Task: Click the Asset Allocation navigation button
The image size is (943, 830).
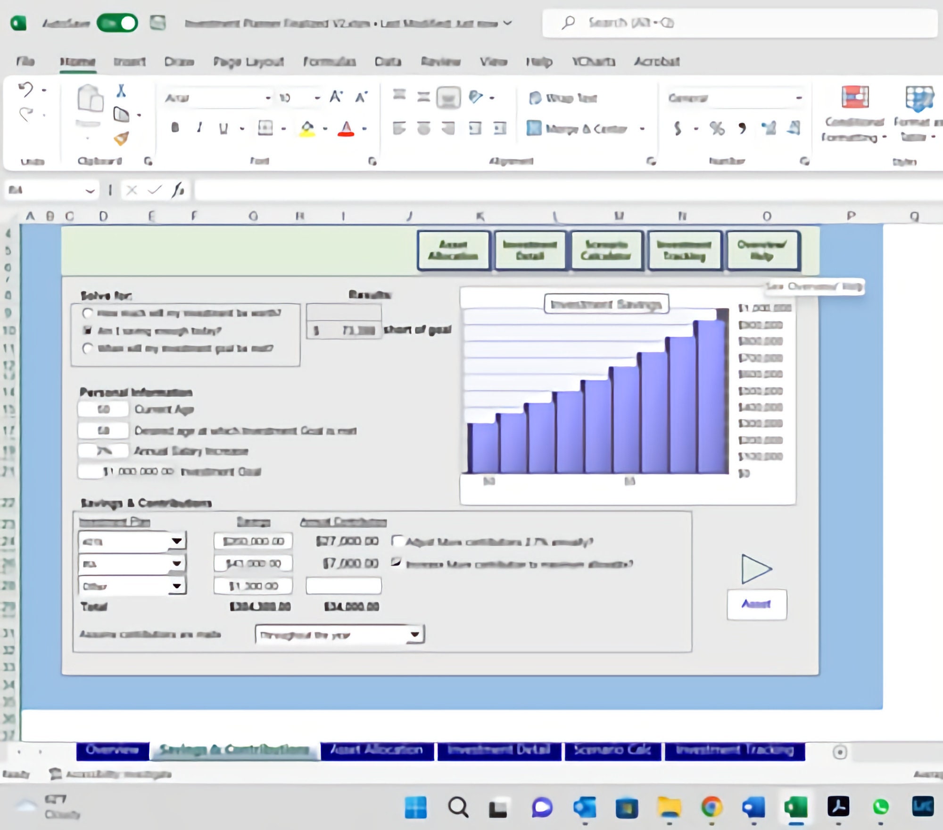Action: 454,250
